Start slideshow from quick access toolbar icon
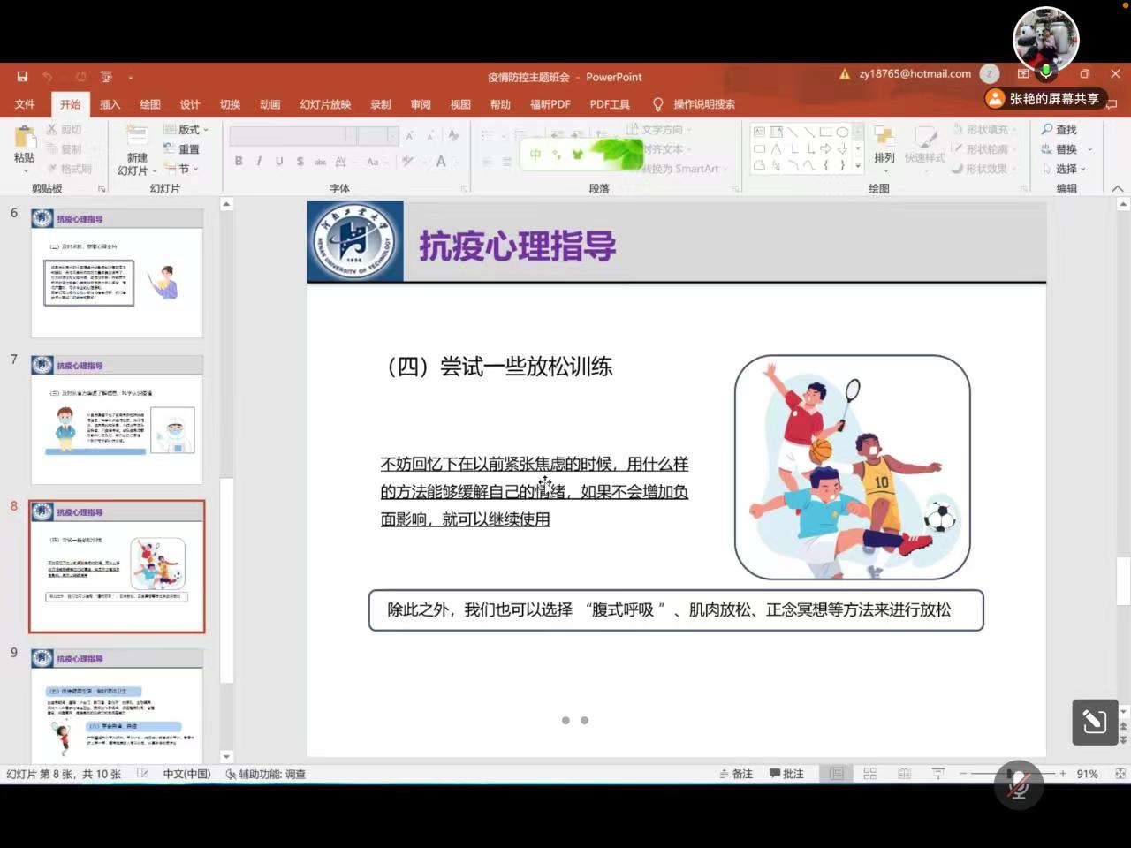The image size is (1131, 848). (x=106, y=77)
